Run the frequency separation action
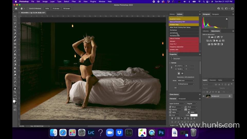This screenshot has height=139, width=247. [x=177, y=47]
